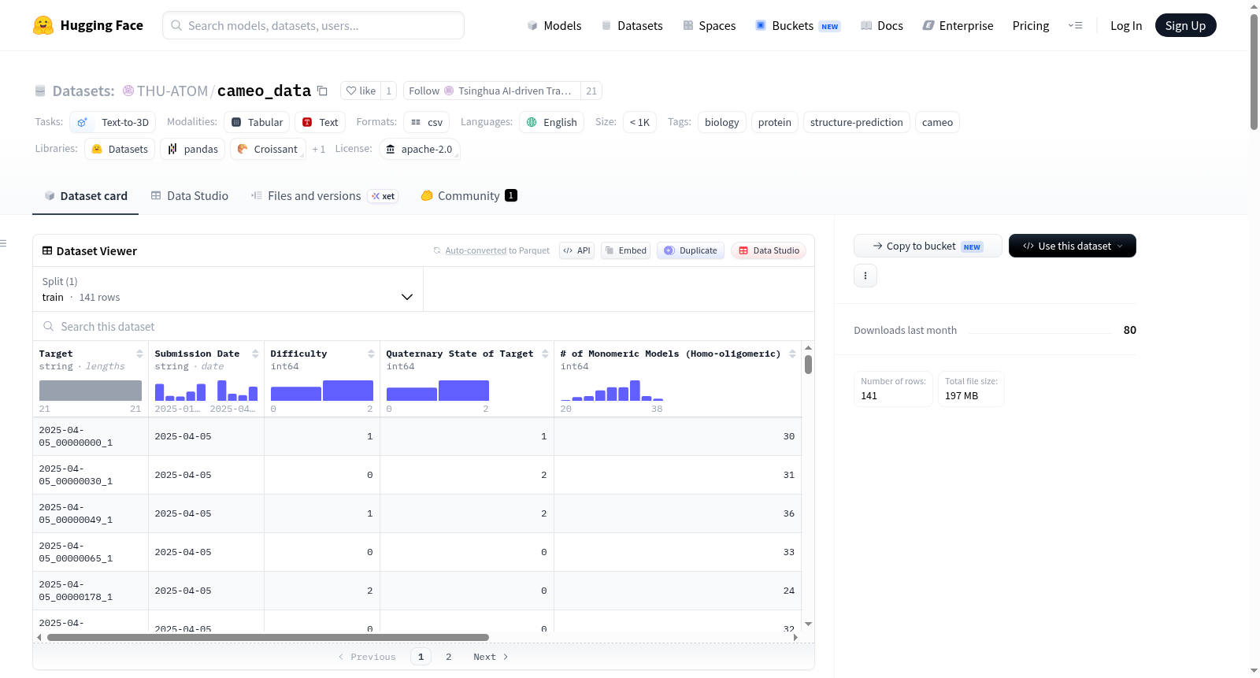Expand the Split train dropdown
1260x678 pixels.
click(228, 289)
